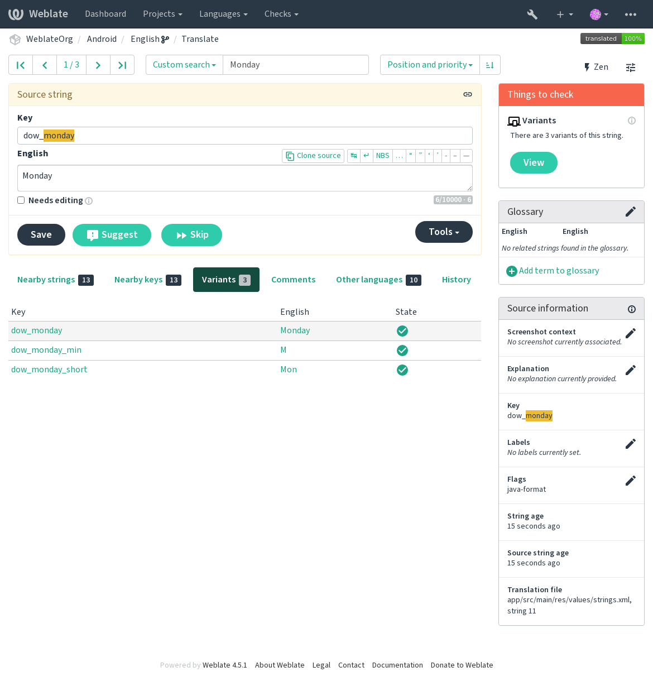Open dow_monday_min variant link
Screen dimensions: 653x686
pos(46,350)
